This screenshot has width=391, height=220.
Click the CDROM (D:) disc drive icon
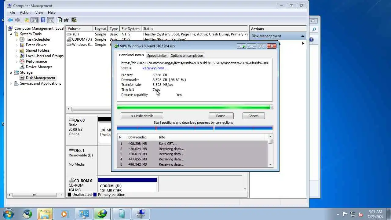pyautogui.click(x=69, y=39)
